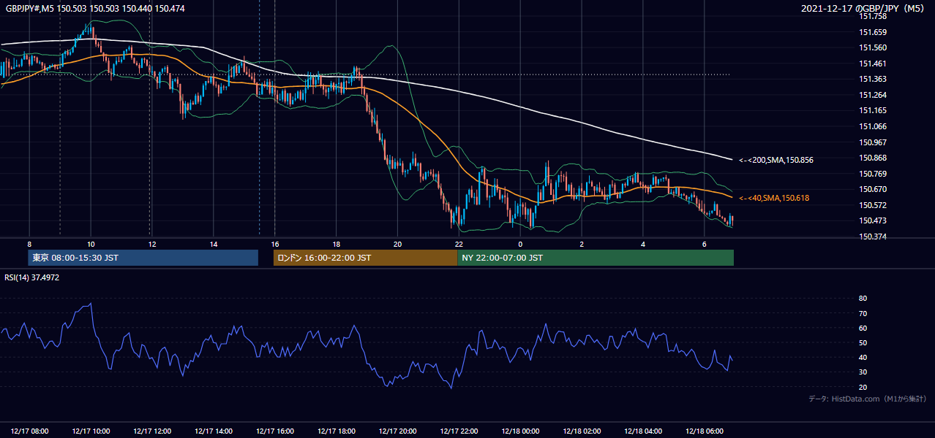The image size is (935, 438).
Task: Click the RSI axis level 70
Action: (863, 313)
